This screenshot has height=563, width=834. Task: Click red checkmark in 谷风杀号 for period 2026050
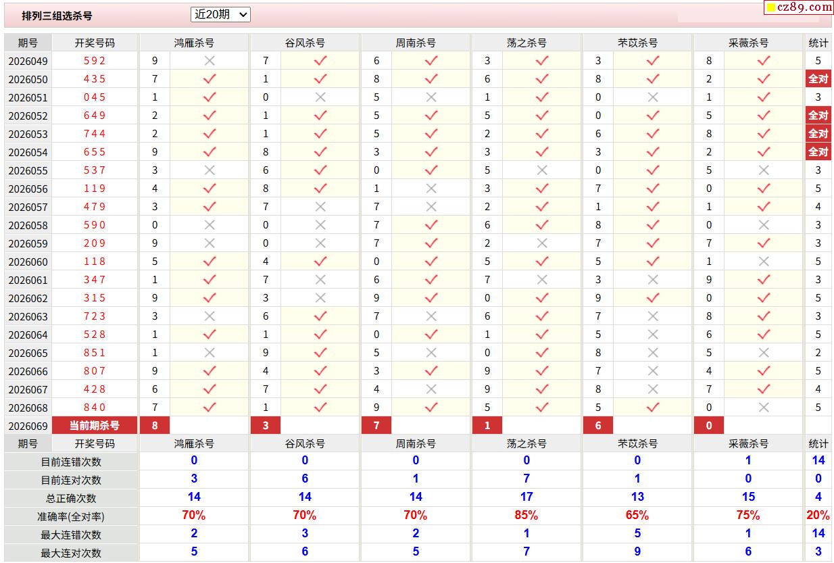[320, 79]
